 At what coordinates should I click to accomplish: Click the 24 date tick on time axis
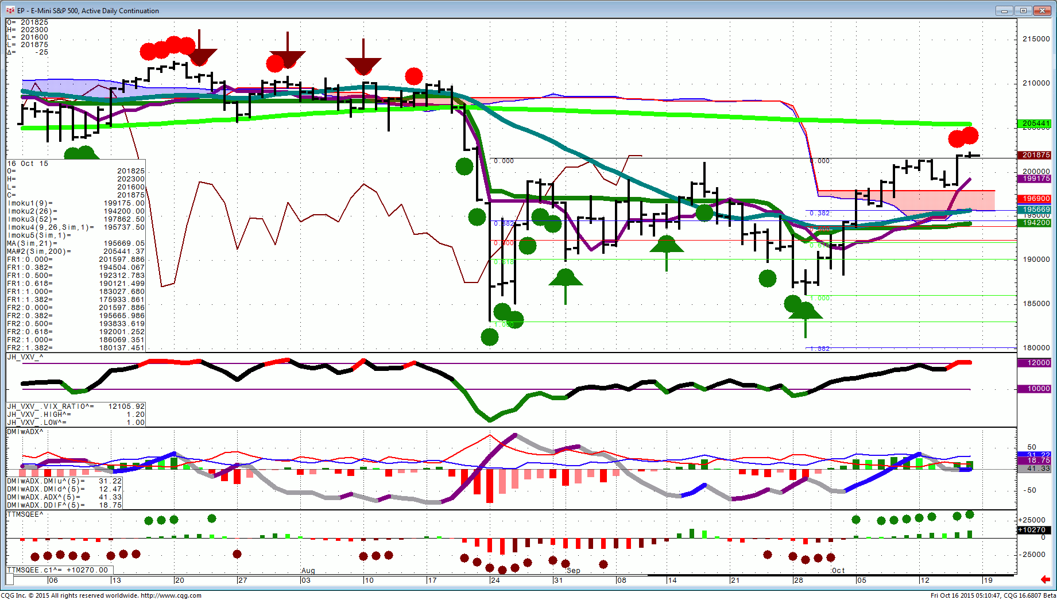coord(495,580)
